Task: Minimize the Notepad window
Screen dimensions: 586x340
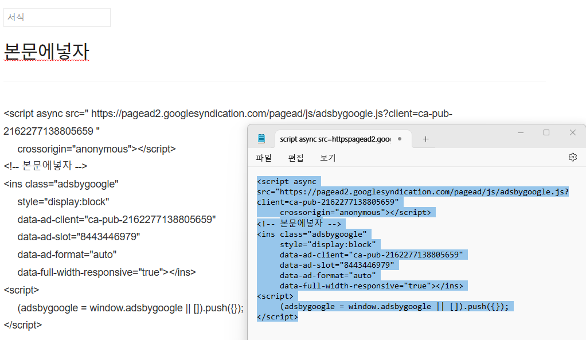Action: [x=520, y=132]
